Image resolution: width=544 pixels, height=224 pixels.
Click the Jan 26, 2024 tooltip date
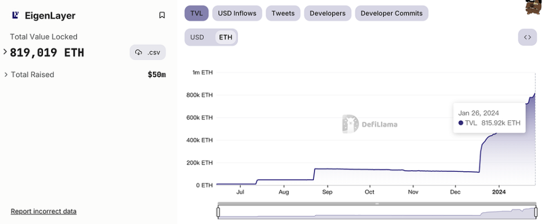click(478, 113)
